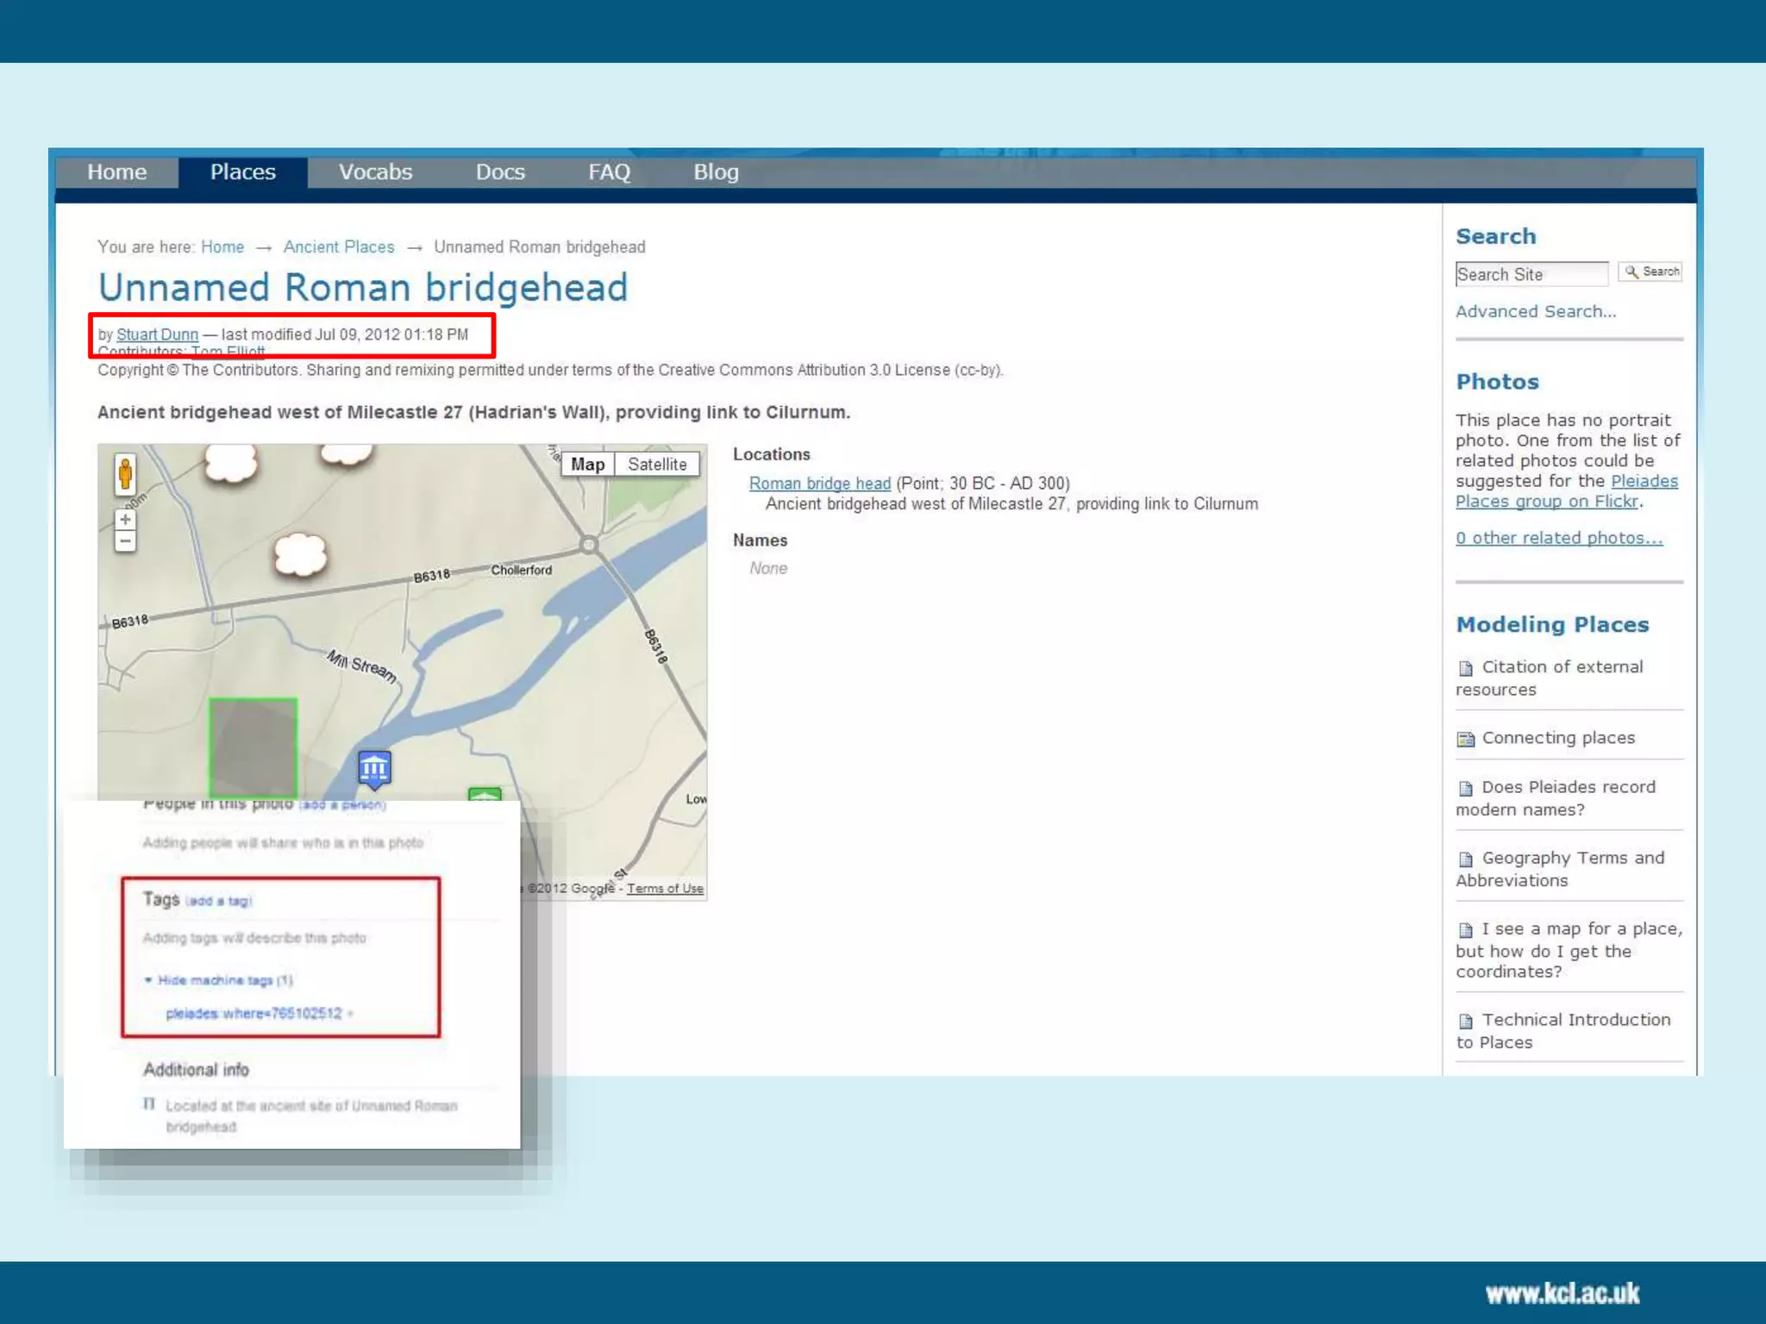Click the add a tag link
1766x1324 pixels.
219,901
